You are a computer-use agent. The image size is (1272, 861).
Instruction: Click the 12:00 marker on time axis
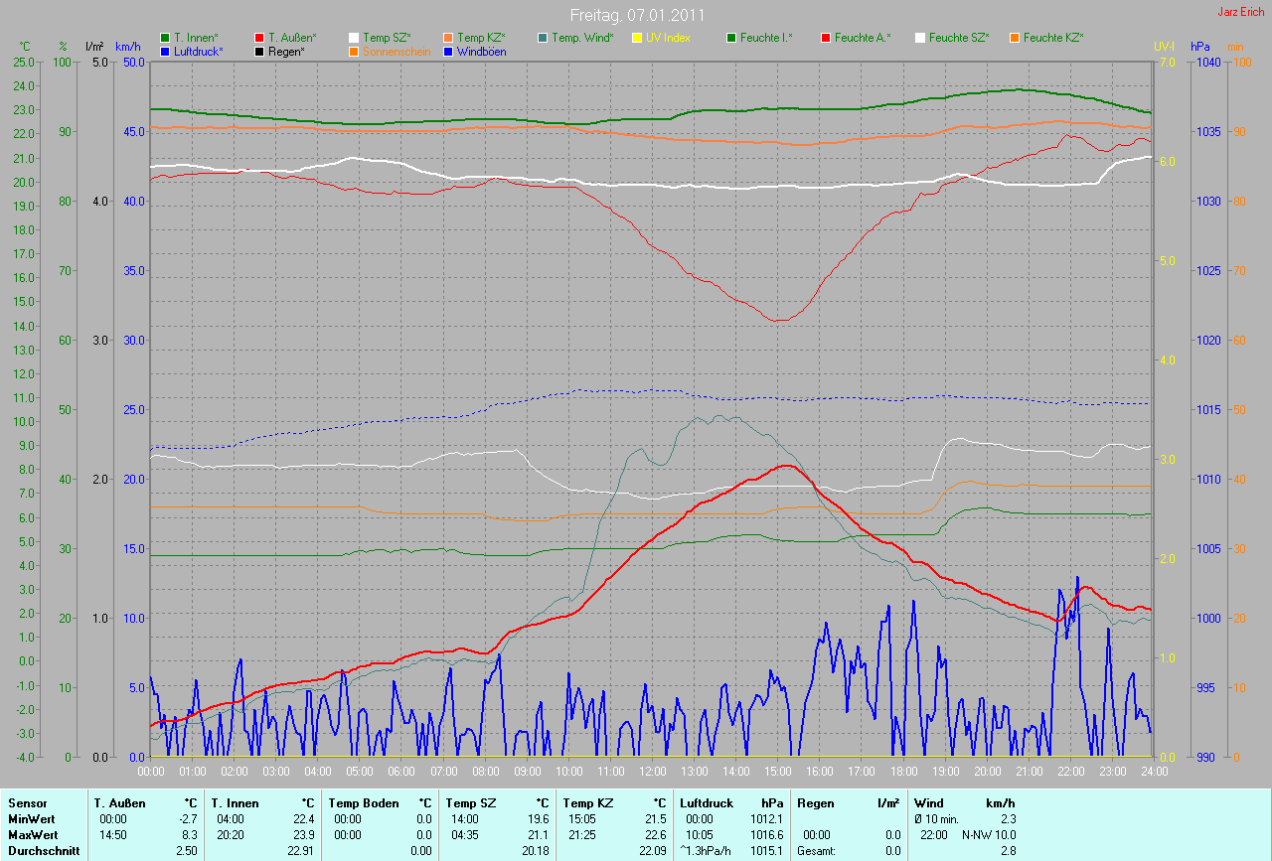pyautogui.click(x=652, y=771)
